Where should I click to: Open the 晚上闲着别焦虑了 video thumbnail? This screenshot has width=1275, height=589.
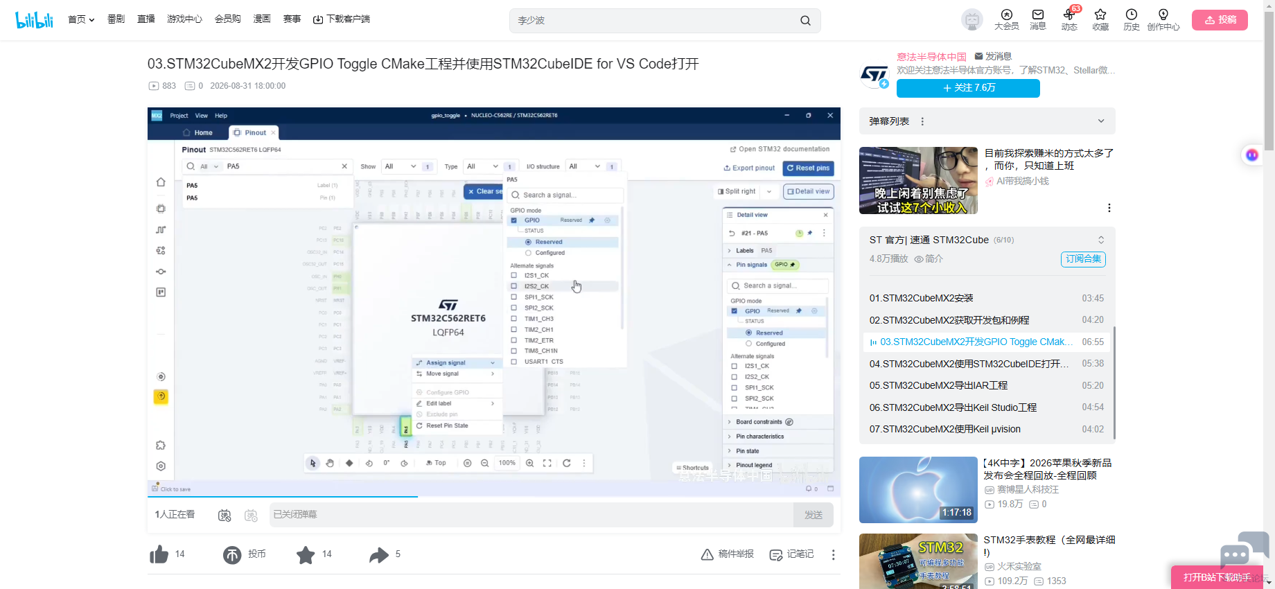(918, 180)
